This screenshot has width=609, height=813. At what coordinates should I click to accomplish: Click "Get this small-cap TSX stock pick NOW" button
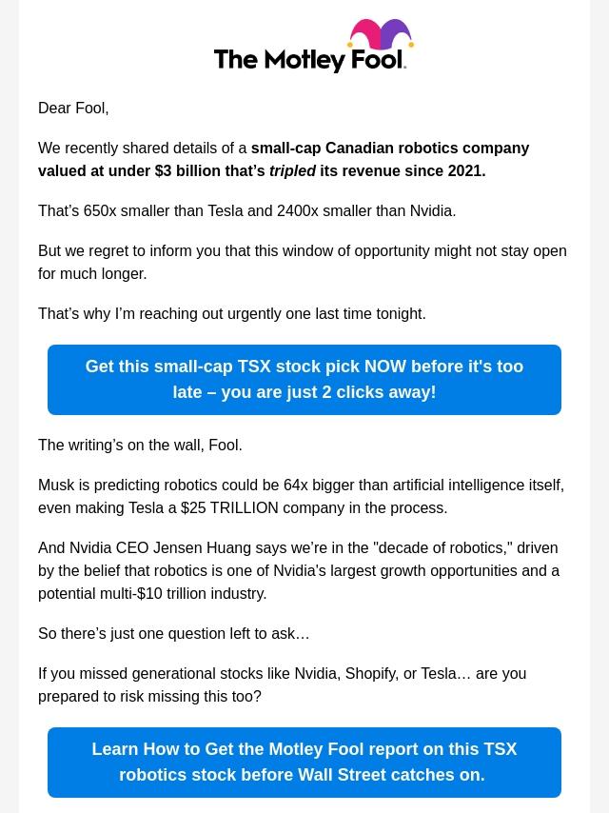click(x=304, y=380)
